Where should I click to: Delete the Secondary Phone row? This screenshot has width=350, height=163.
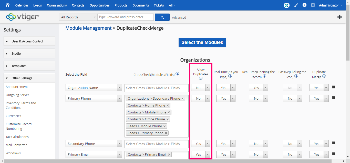(333, 143)
